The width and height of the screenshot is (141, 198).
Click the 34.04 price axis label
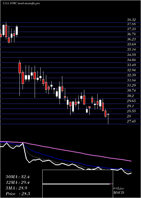(x=131, y=60)
